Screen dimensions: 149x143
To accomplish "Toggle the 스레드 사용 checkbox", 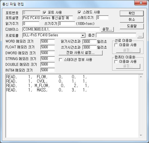I will [79, 12].
